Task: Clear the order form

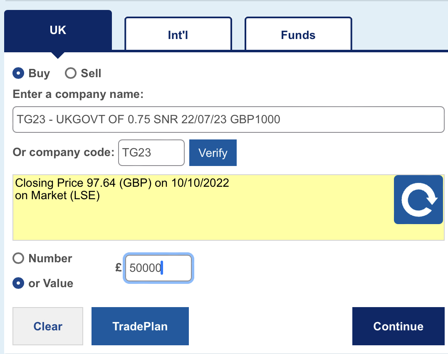Action: pos(48,326)
